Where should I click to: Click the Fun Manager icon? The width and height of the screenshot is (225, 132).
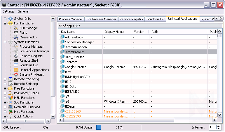(x=16, y=28)
